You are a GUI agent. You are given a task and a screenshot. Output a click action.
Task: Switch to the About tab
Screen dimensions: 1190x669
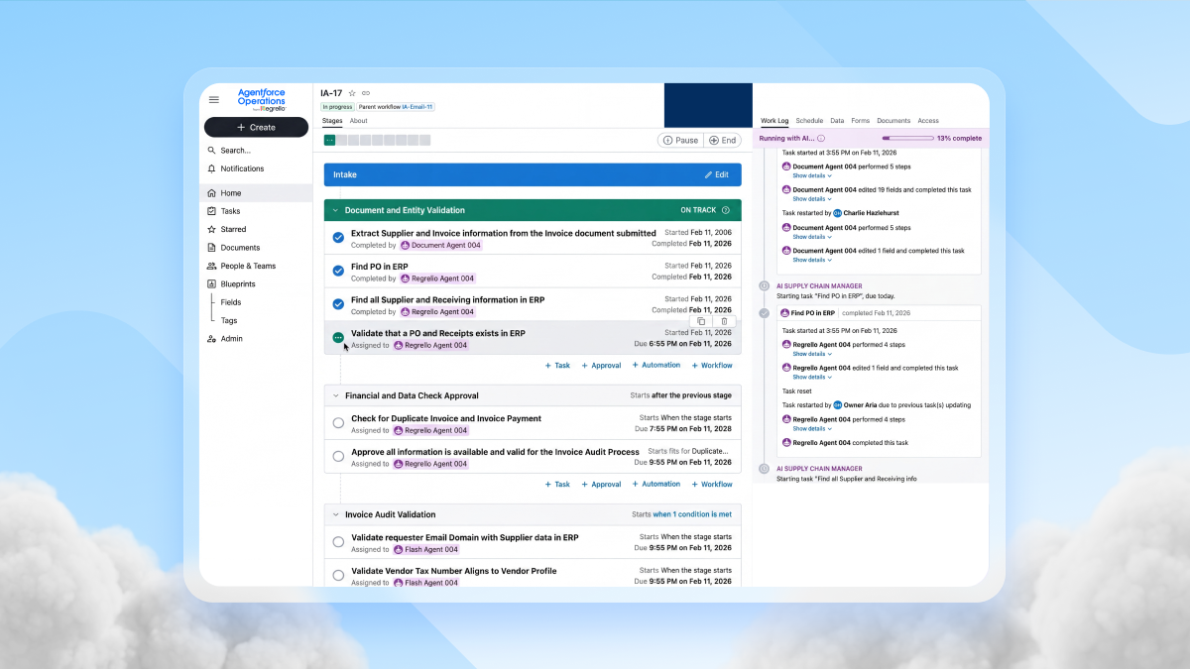coord(358,121)
